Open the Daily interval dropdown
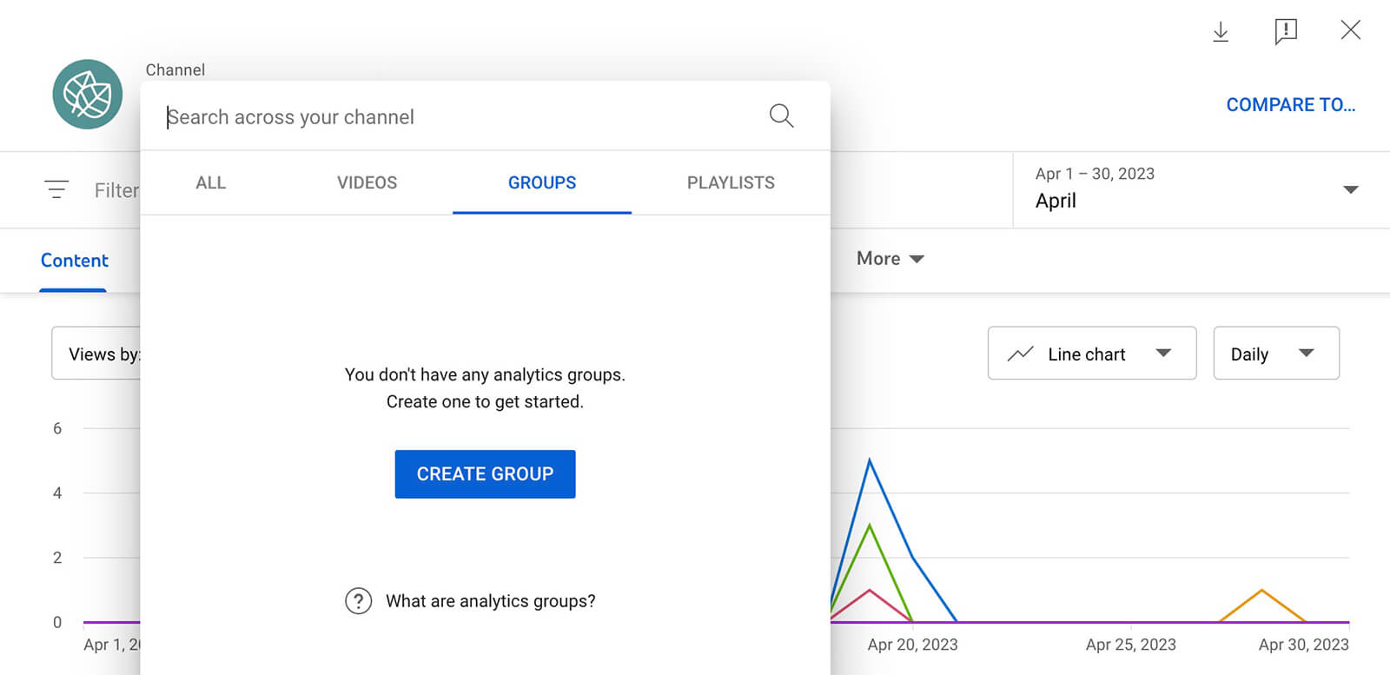 (1276, 353)
